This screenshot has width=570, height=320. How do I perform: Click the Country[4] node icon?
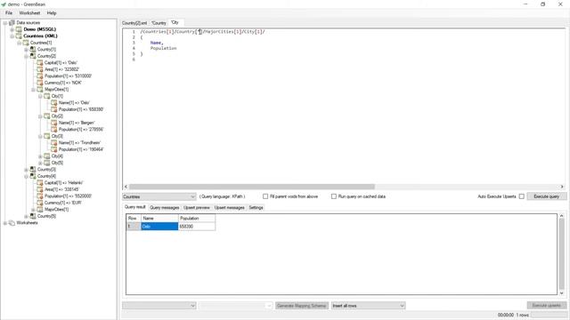coord(33,176)
